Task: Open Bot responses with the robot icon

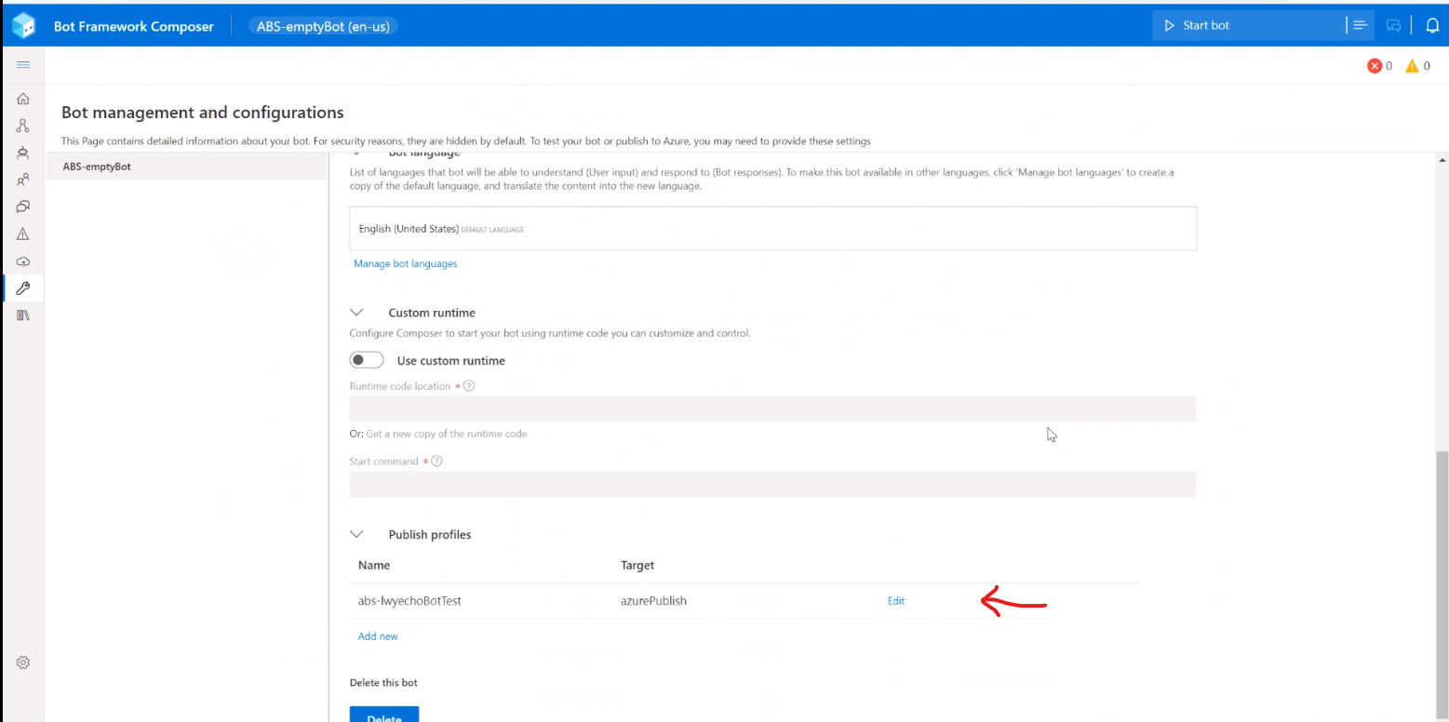Action: tap(22, 152)
